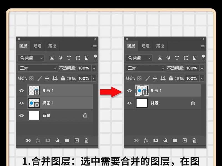The height and width of the screenshot is (166, 222).
Task: Expand 填充 arrow in right panel
Action: (202, 79)
